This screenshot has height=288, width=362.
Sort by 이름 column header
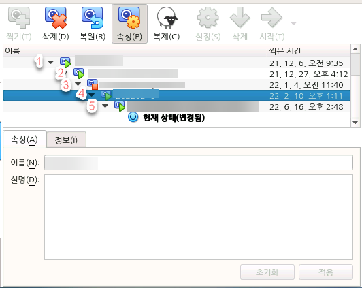click(135, 50)
